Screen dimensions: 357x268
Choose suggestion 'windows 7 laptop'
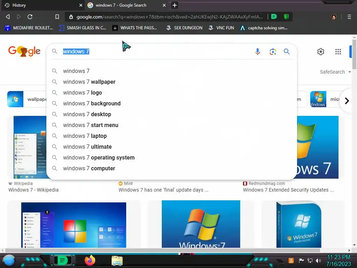tap(172, 136)
